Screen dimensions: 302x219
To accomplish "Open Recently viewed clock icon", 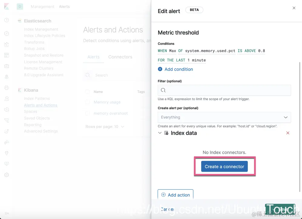I will [x=7, y=20].
